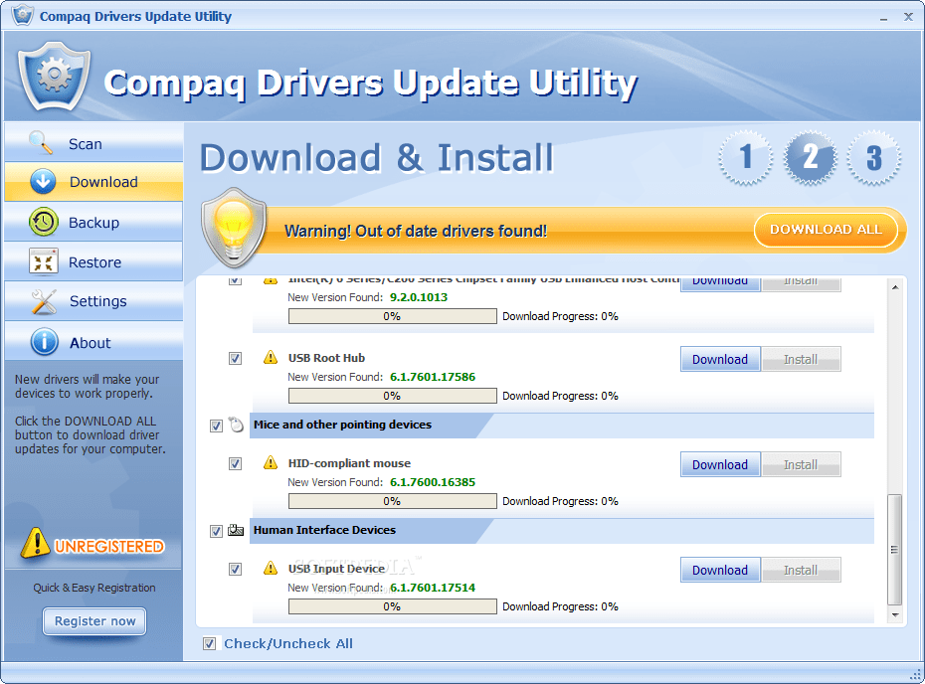Uncheck the USB Root Hub checkbox
Image resolution: width=925 pixels, height=684 pixels.
(235, 358)
